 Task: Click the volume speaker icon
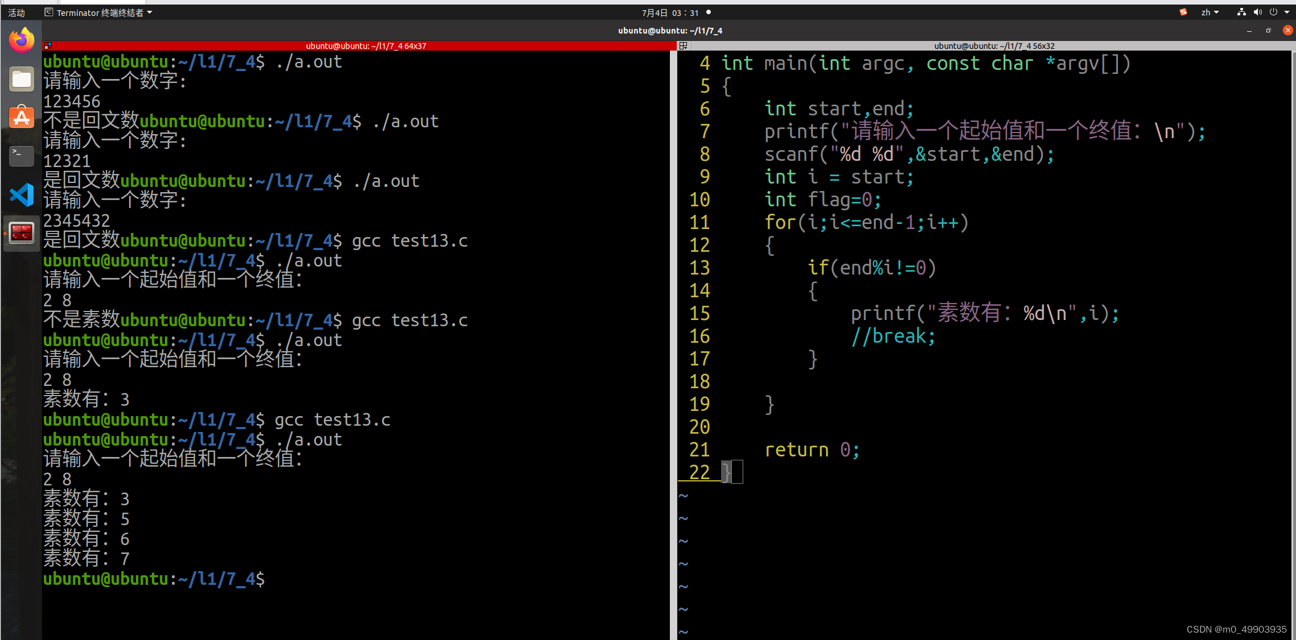click(x=1257, y=12)
